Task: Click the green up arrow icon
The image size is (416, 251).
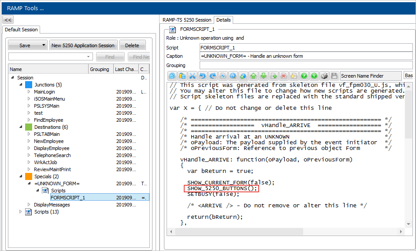Action: 253,76
